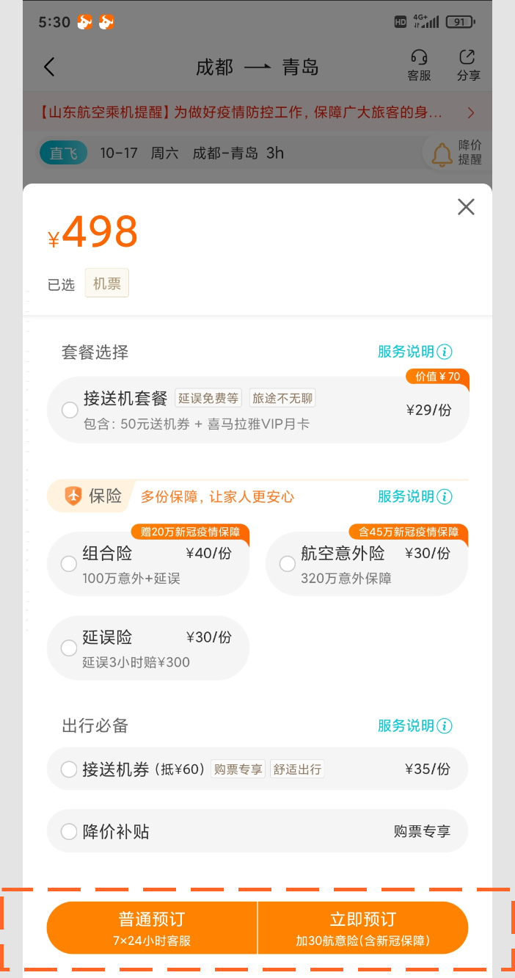The image size is (515, 978).
Task: Expand the epidemic notice banner chevron
Action: [x=470, y=112]
